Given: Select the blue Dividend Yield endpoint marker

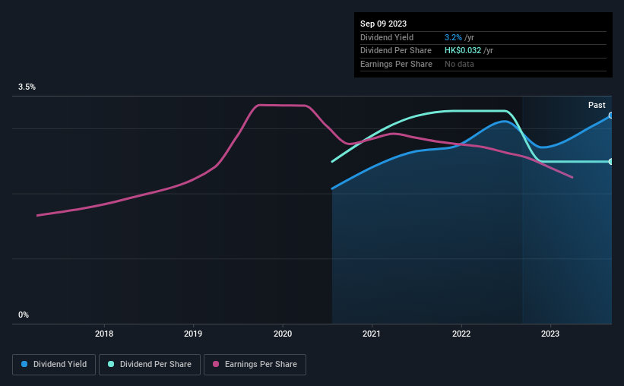Looking at the screenshot, I should tap(610, 115).
